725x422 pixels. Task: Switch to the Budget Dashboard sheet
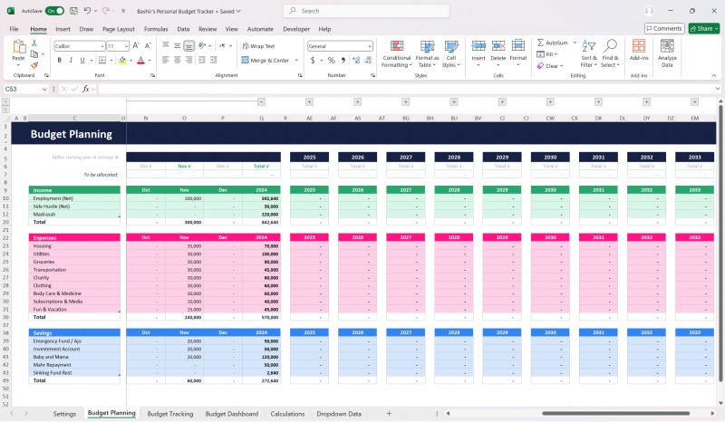tap(232, 414)
